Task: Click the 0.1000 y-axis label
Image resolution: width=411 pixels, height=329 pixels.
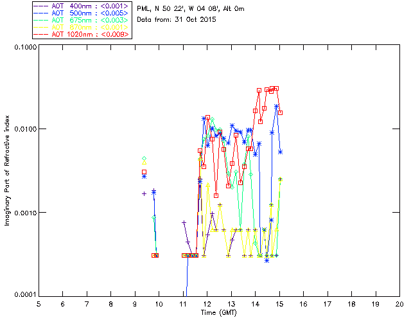Action: tap(25, 47)
